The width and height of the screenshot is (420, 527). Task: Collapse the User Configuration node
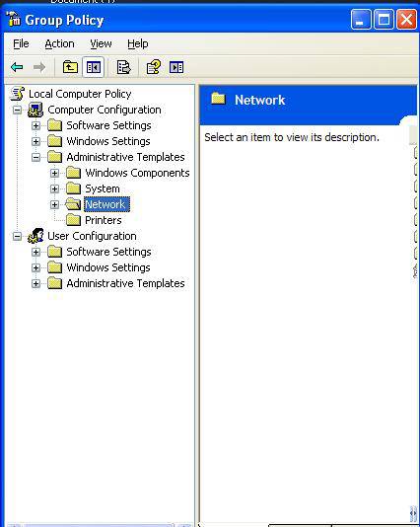point(17,236)
